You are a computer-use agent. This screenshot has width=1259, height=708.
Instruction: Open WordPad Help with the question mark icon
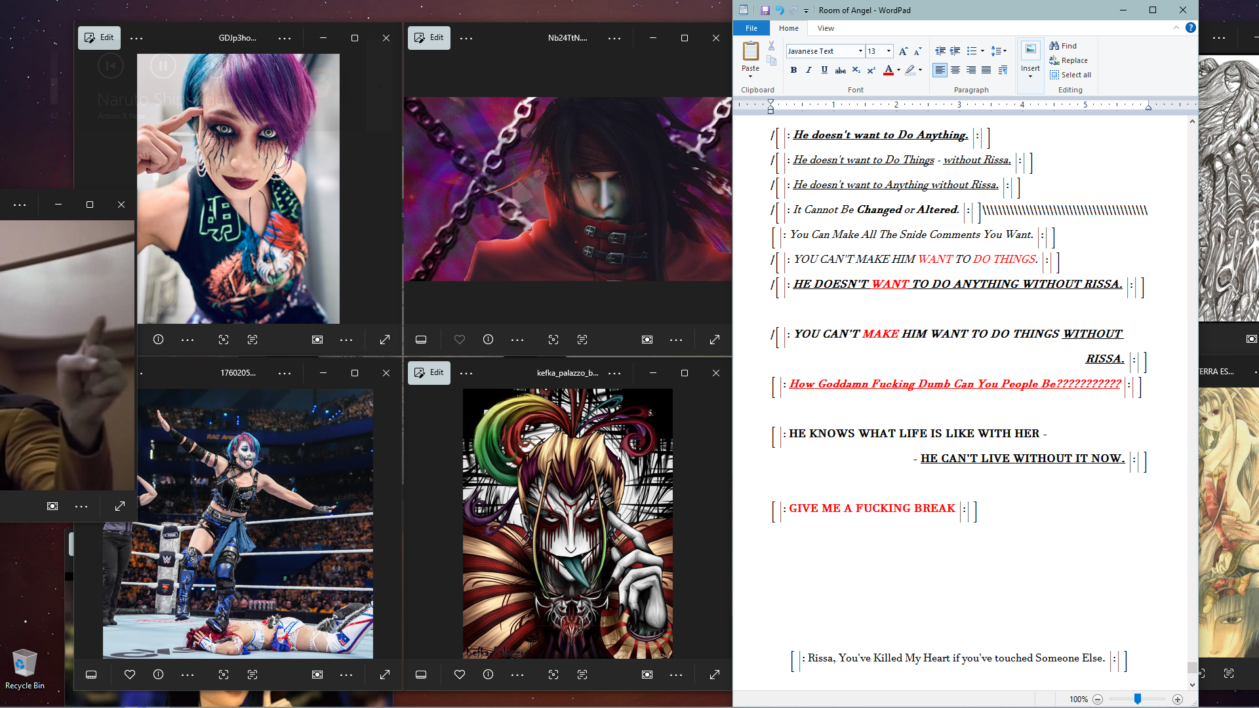[x=1190, y=28]
